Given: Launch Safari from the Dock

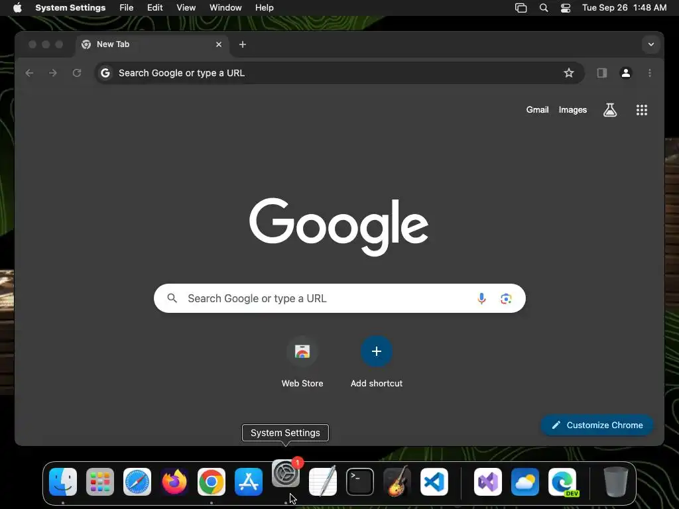Looking at the screenshot, I should point(137,482).
